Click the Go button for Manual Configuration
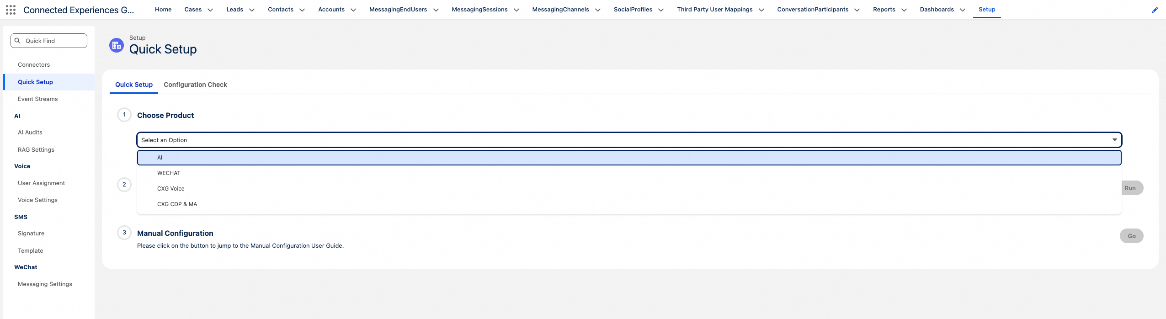This screenshot has width=1166, height=319. (x=1132, y=236)
